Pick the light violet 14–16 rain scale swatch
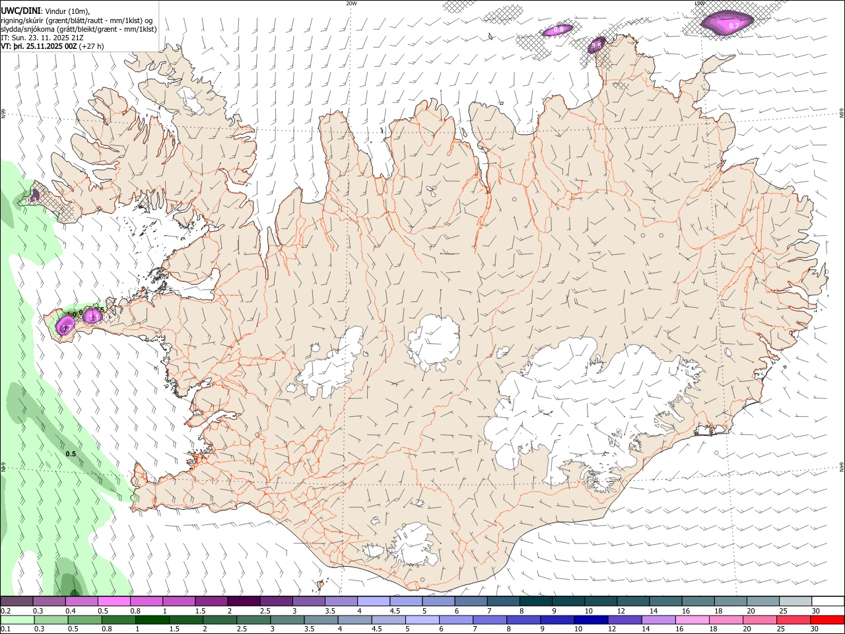Viewport: 845px width, 634px height. [x=658, y=619]
